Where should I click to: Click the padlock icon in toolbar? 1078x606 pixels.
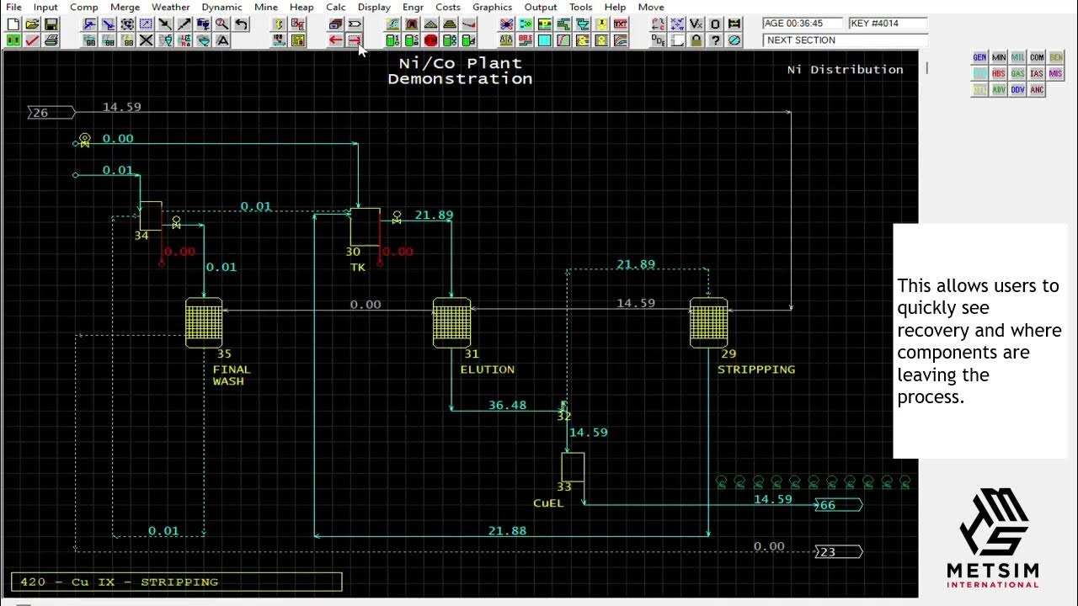pos(696,40)
